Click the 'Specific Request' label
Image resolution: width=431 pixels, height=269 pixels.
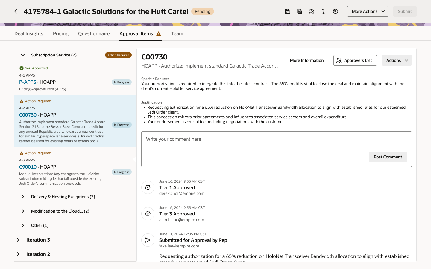[x=155, y=79]
